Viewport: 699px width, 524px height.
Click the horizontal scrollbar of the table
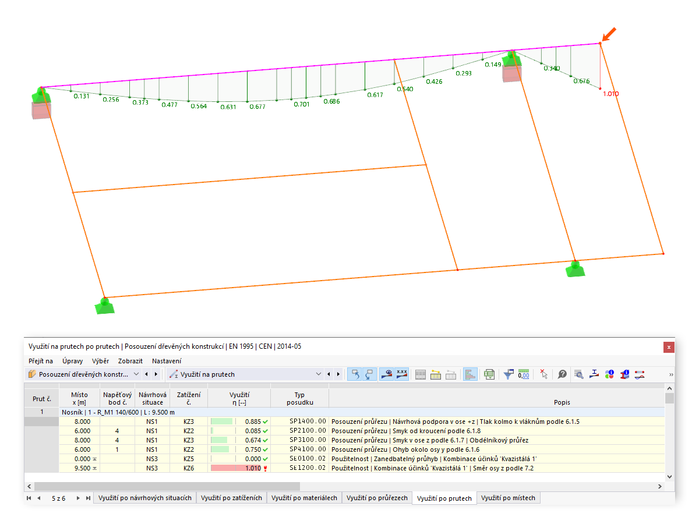[x=167, y=486]
